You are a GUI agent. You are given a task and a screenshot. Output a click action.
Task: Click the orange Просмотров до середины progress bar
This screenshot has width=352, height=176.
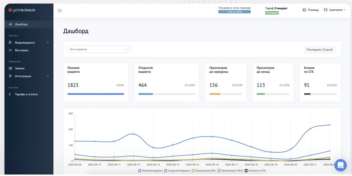(226, 94)
